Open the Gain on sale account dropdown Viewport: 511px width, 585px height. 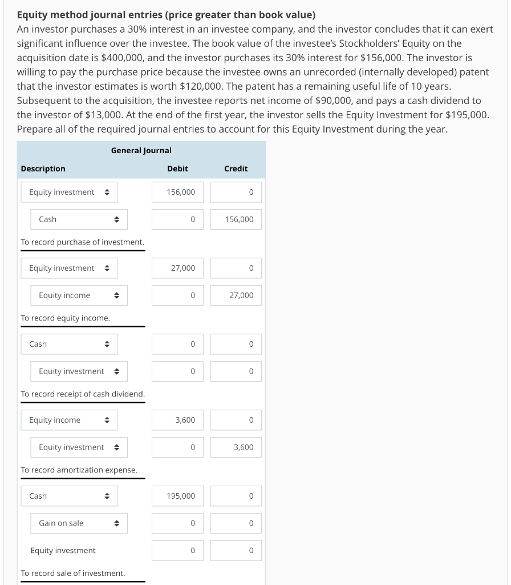pyautogui.click(x=79, y=523)
